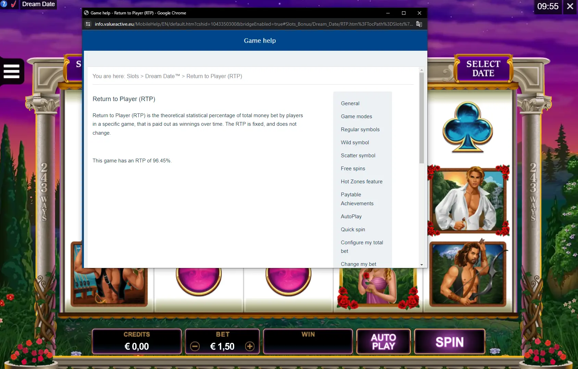The width and height of the screenshot is (578, 369).
Task: Go to AutoPlay help page
Action: pyautogui.click(x=351, y=217)
